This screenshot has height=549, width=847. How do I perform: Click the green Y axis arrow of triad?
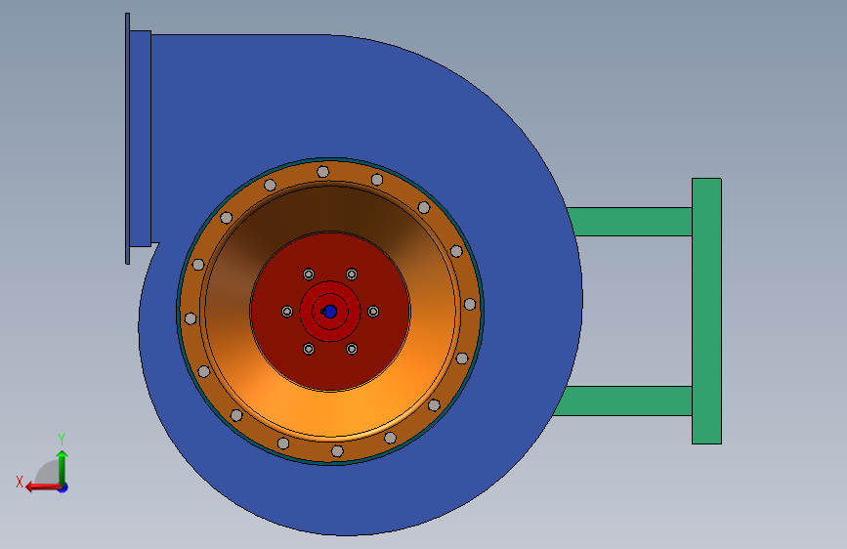[x=63, y=468]
